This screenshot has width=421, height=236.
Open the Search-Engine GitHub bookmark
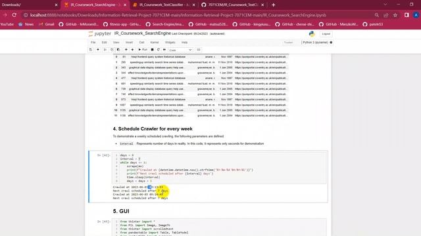[165, 24]
